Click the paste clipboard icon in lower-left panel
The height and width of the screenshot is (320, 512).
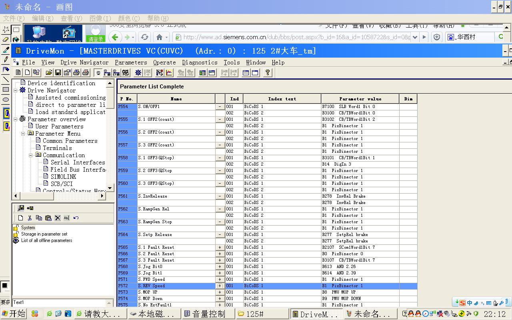coord(48,218)
